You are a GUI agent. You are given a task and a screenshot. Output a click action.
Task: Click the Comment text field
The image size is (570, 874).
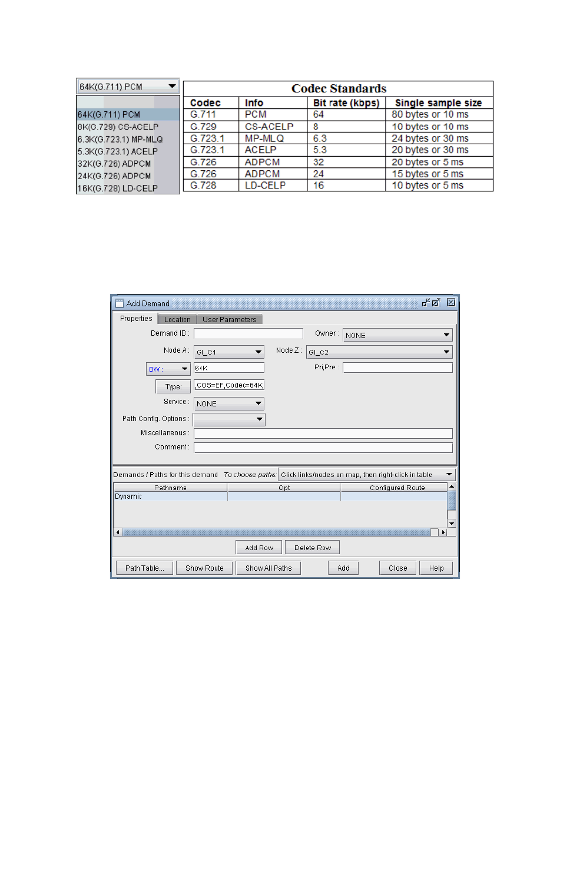coord(323,448)
